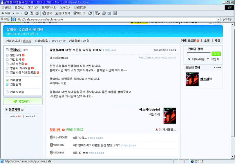Open the 파일(F) menu

[x=6, y=7]
